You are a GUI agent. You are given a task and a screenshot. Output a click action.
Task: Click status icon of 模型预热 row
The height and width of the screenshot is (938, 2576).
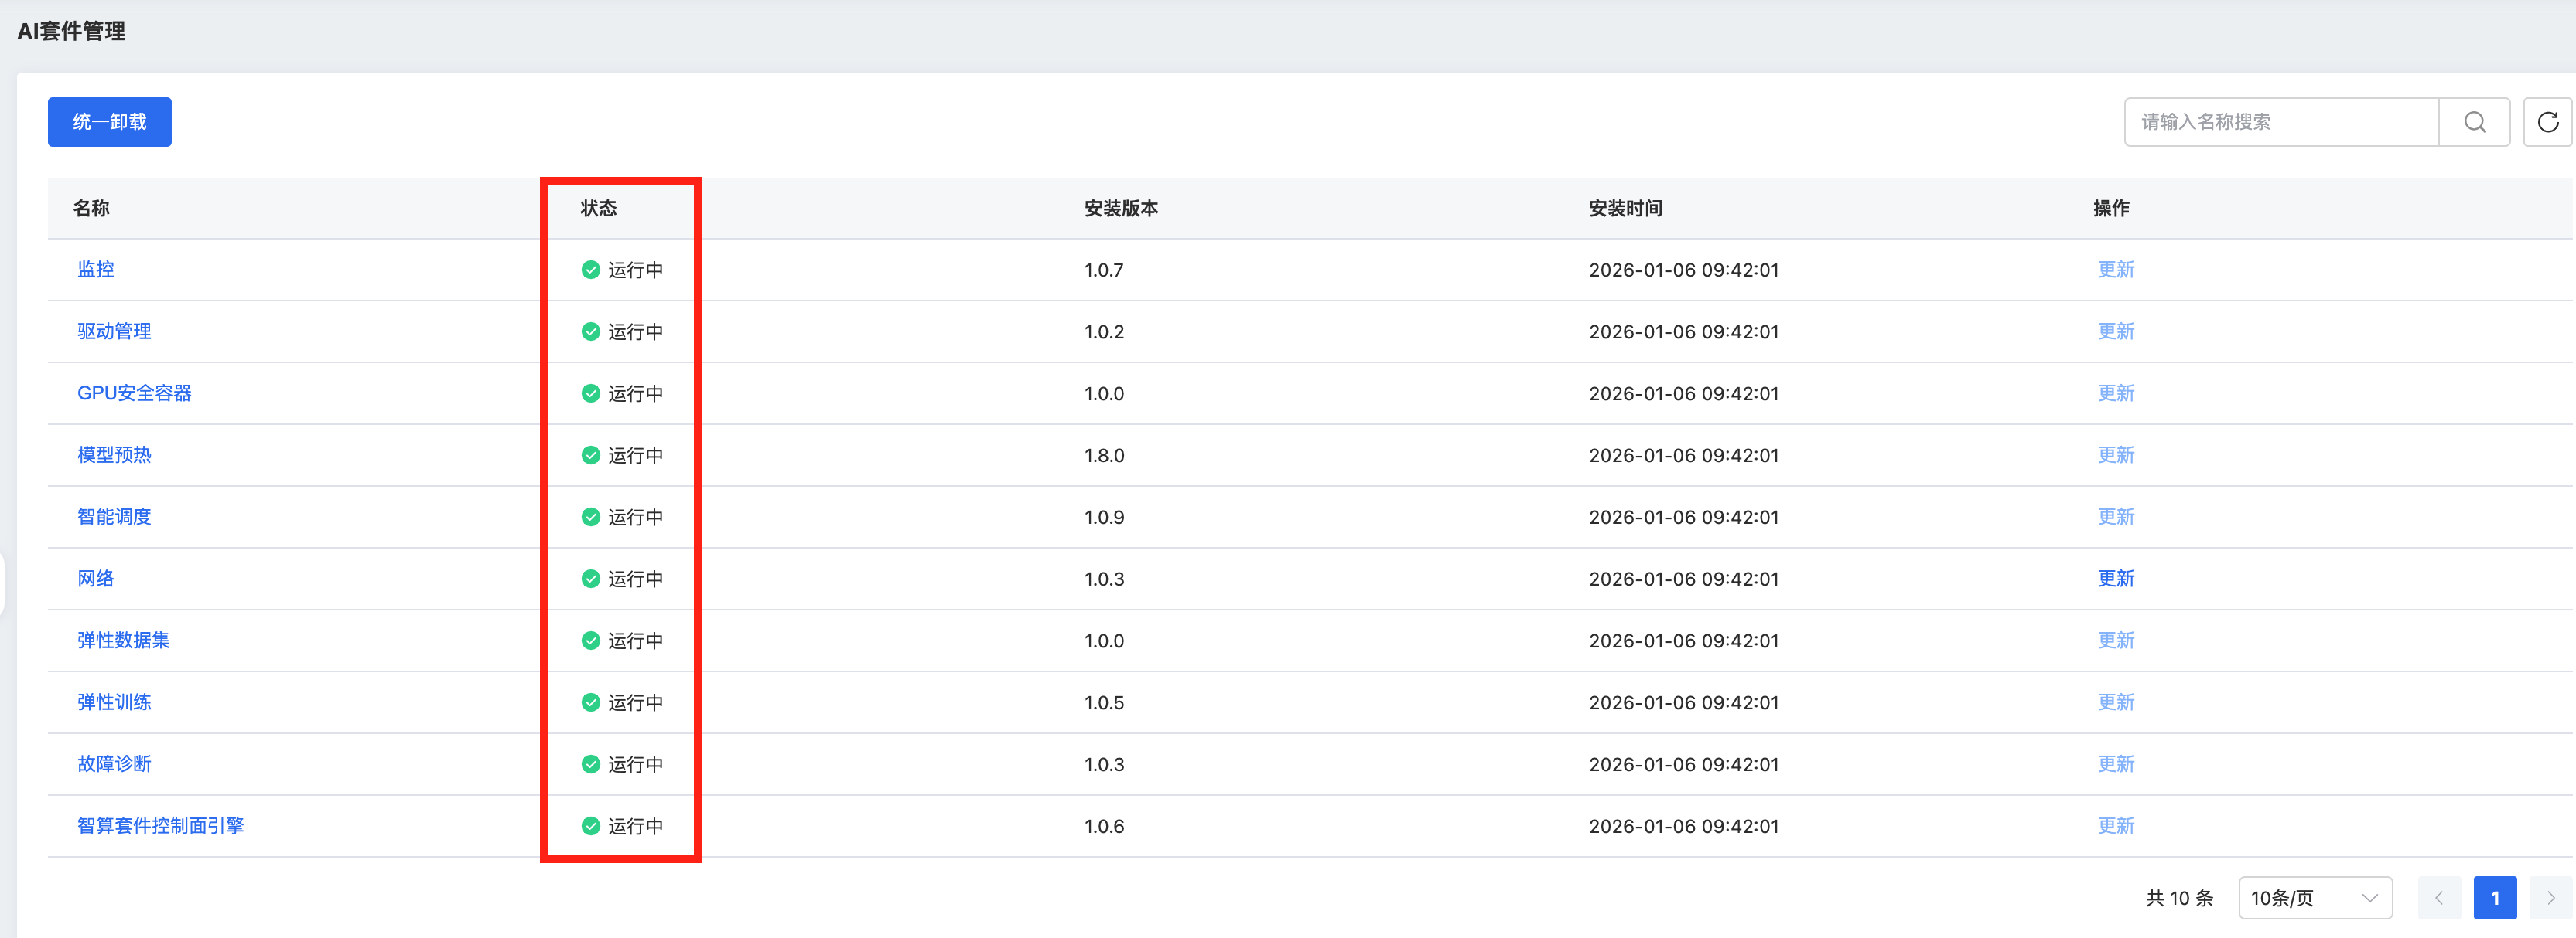point(590,456)
